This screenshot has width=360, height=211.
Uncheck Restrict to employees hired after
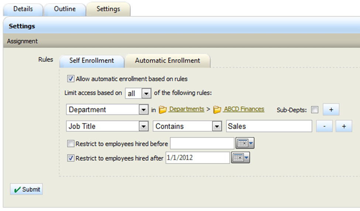point(71,158)
